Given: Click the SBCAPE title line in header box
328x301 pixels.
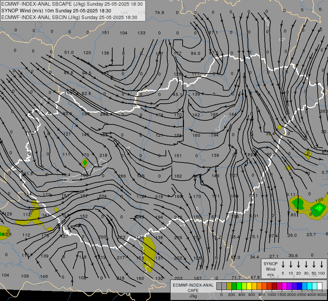Looking at the screenshot, I should pos(72,4).
